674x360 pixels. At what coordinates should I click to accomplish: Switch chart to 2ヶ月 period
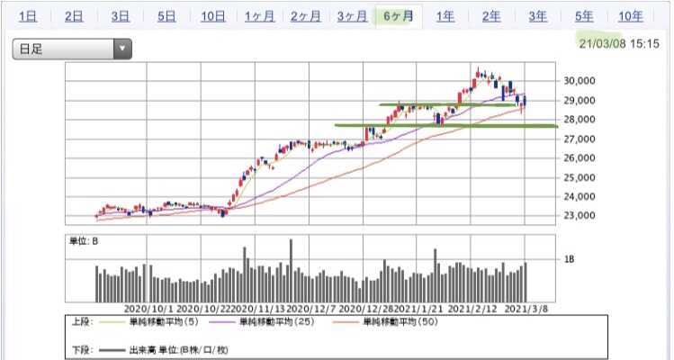(305, 16)
